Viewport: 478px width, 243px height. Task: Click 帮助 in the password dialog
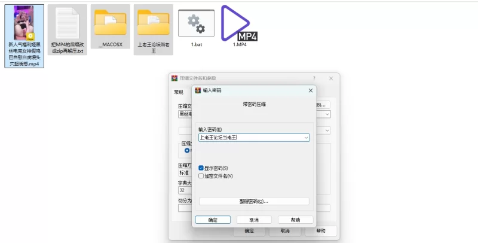[295, 220]
